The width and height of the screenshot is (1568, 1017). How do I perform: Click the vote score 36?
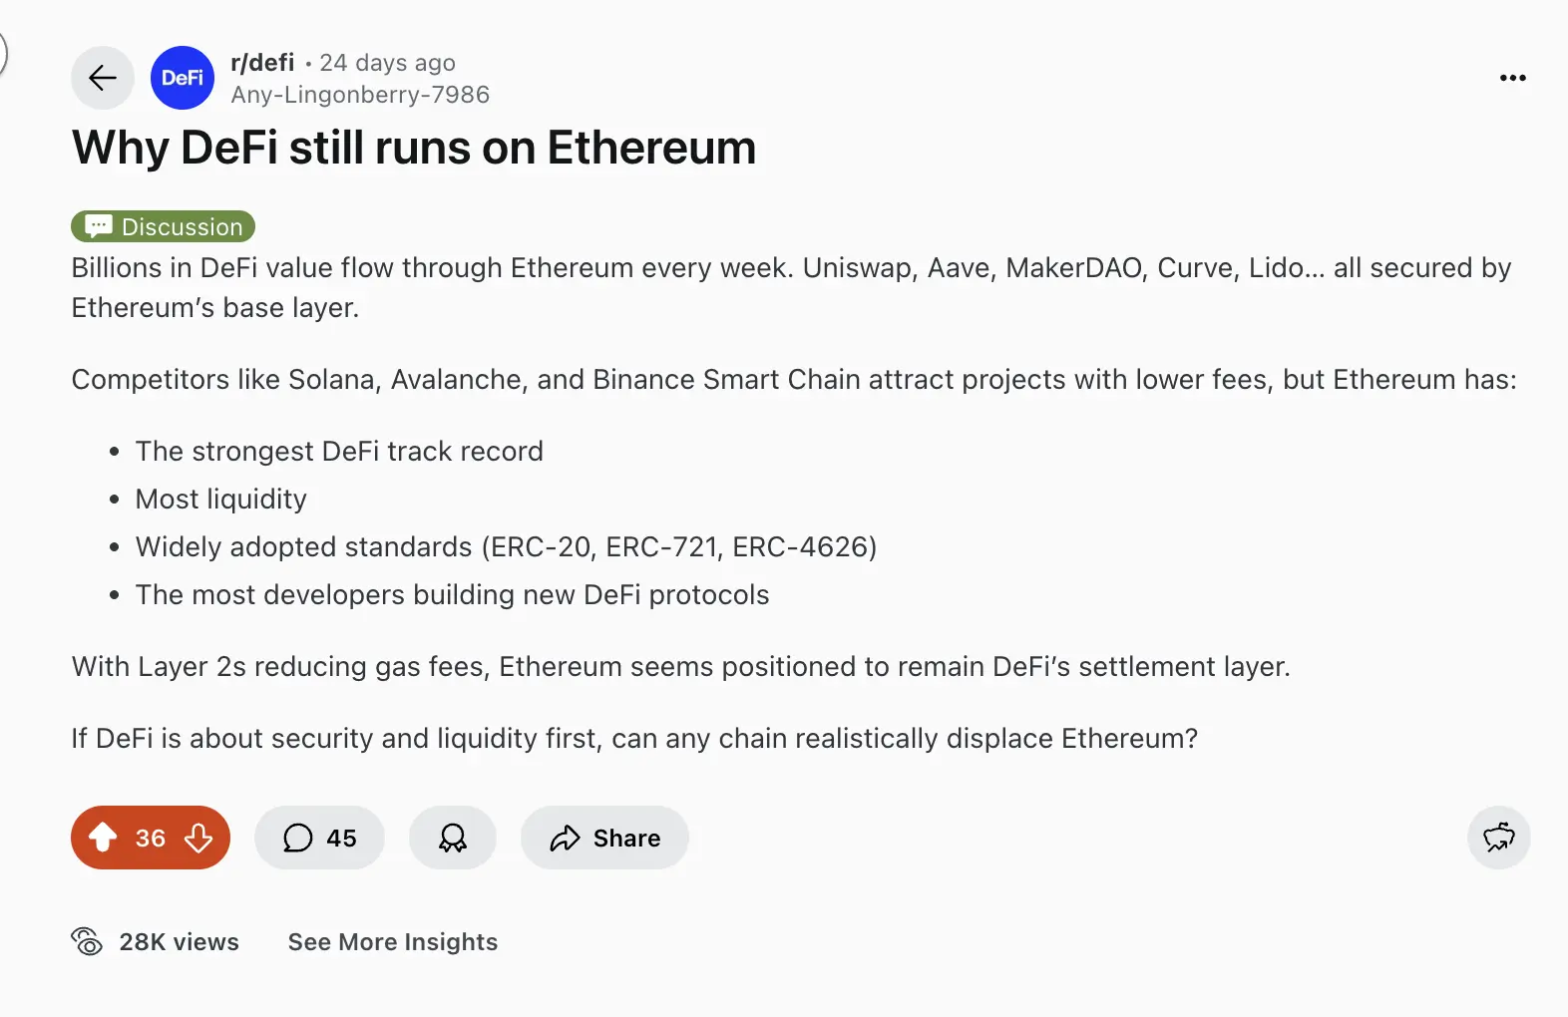[151, 838]
